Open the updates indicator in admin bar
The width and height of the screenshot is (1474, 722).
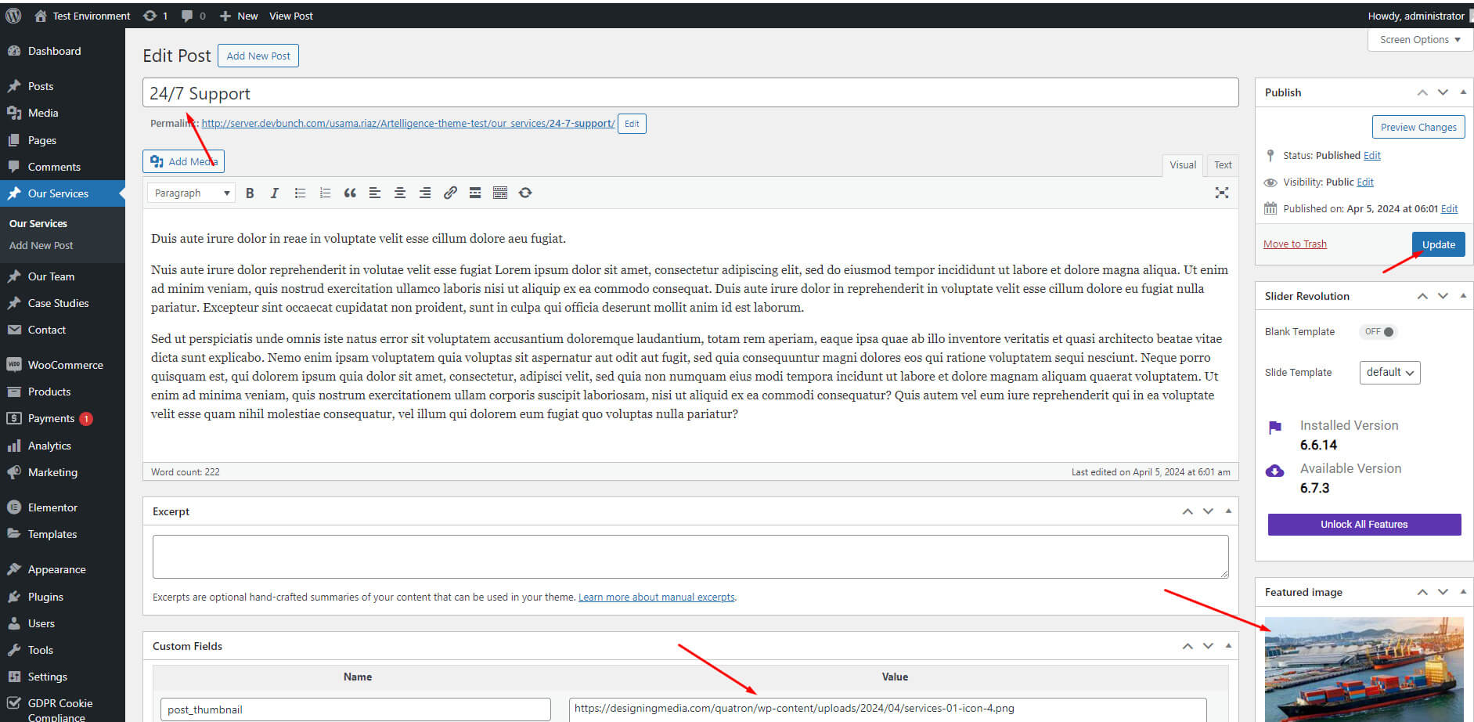pyautogui.click(x=155, y=16)
